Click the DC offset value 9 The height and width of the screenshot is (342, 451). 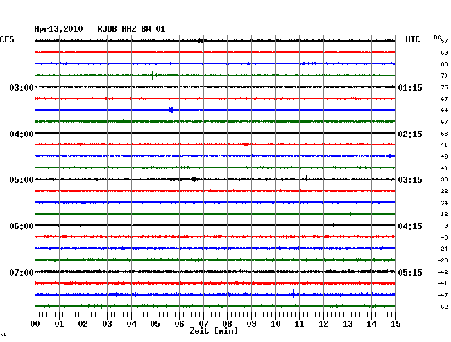click(446, 226)
